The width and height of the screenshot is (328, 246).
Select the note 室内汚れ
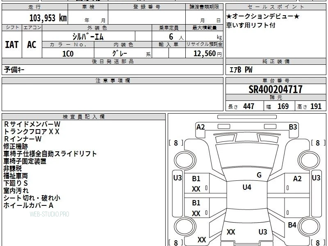(16, 191)
